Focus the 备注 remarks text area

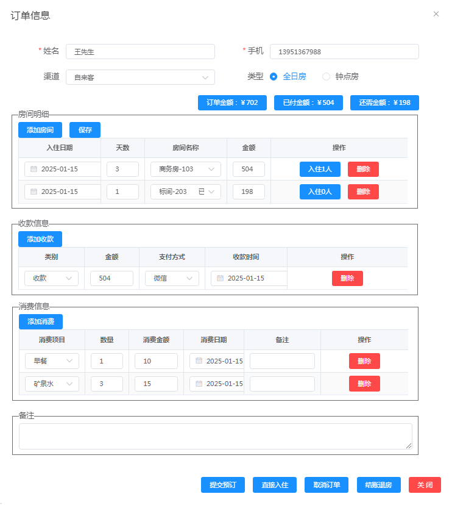click(215, 436)
